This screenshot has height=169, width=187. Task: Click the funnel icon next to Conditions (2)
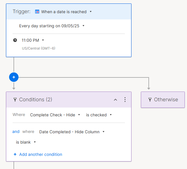[15, 100]
